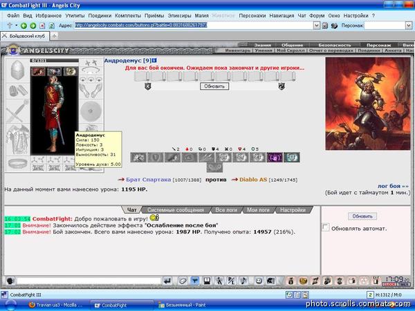Open the Эликсиры menu
This screenshot has height=311, width=415.
coord(179,16)
